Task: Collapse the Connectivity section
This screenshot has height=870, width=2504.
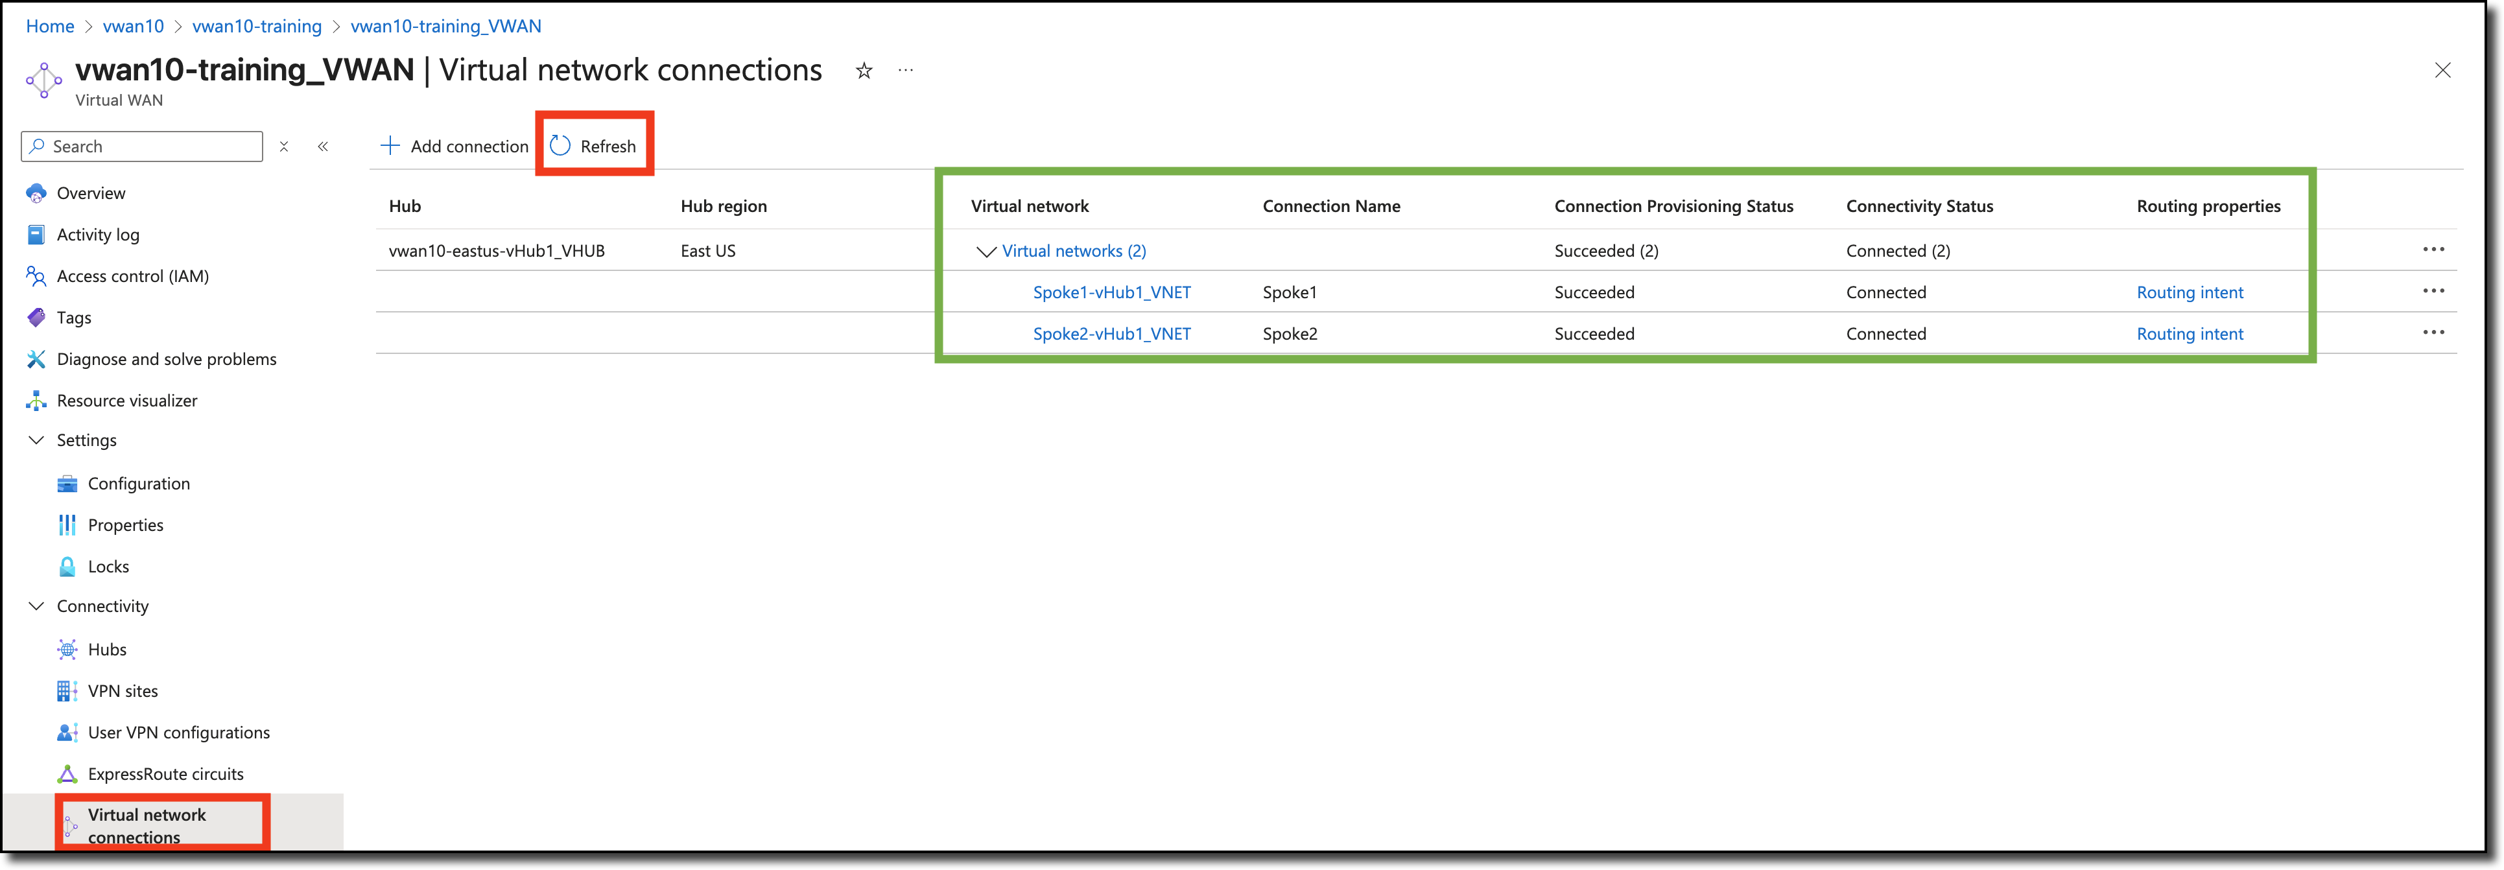Action: [36, 605]
